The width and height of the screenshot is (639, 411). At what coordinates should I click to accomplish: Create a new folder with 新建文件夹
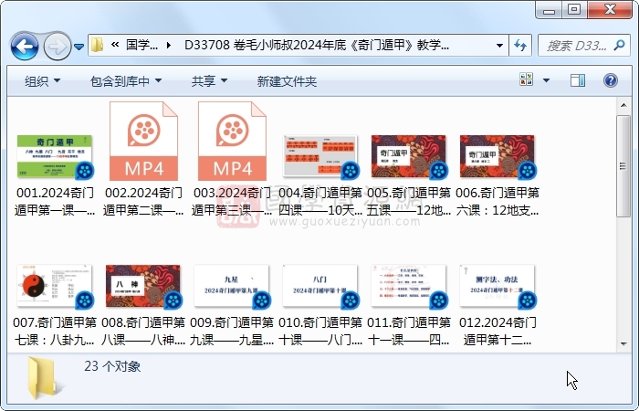click(x=287, y=81)
